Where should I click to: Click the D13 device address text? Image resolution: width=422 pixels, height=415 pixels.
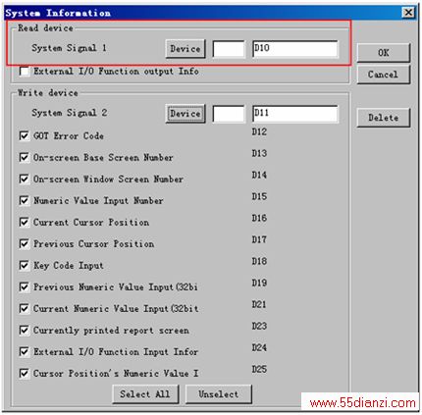click(259, 153)
